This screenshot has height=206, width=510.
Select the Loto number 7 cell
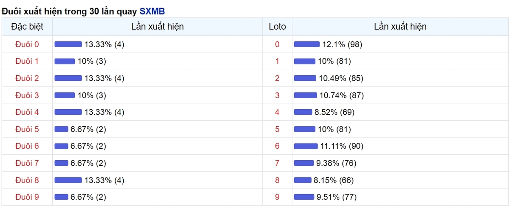click(278, 163)
